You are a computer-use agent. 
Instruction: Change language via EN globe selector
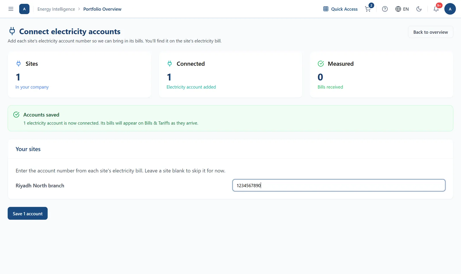coord(402,9)
